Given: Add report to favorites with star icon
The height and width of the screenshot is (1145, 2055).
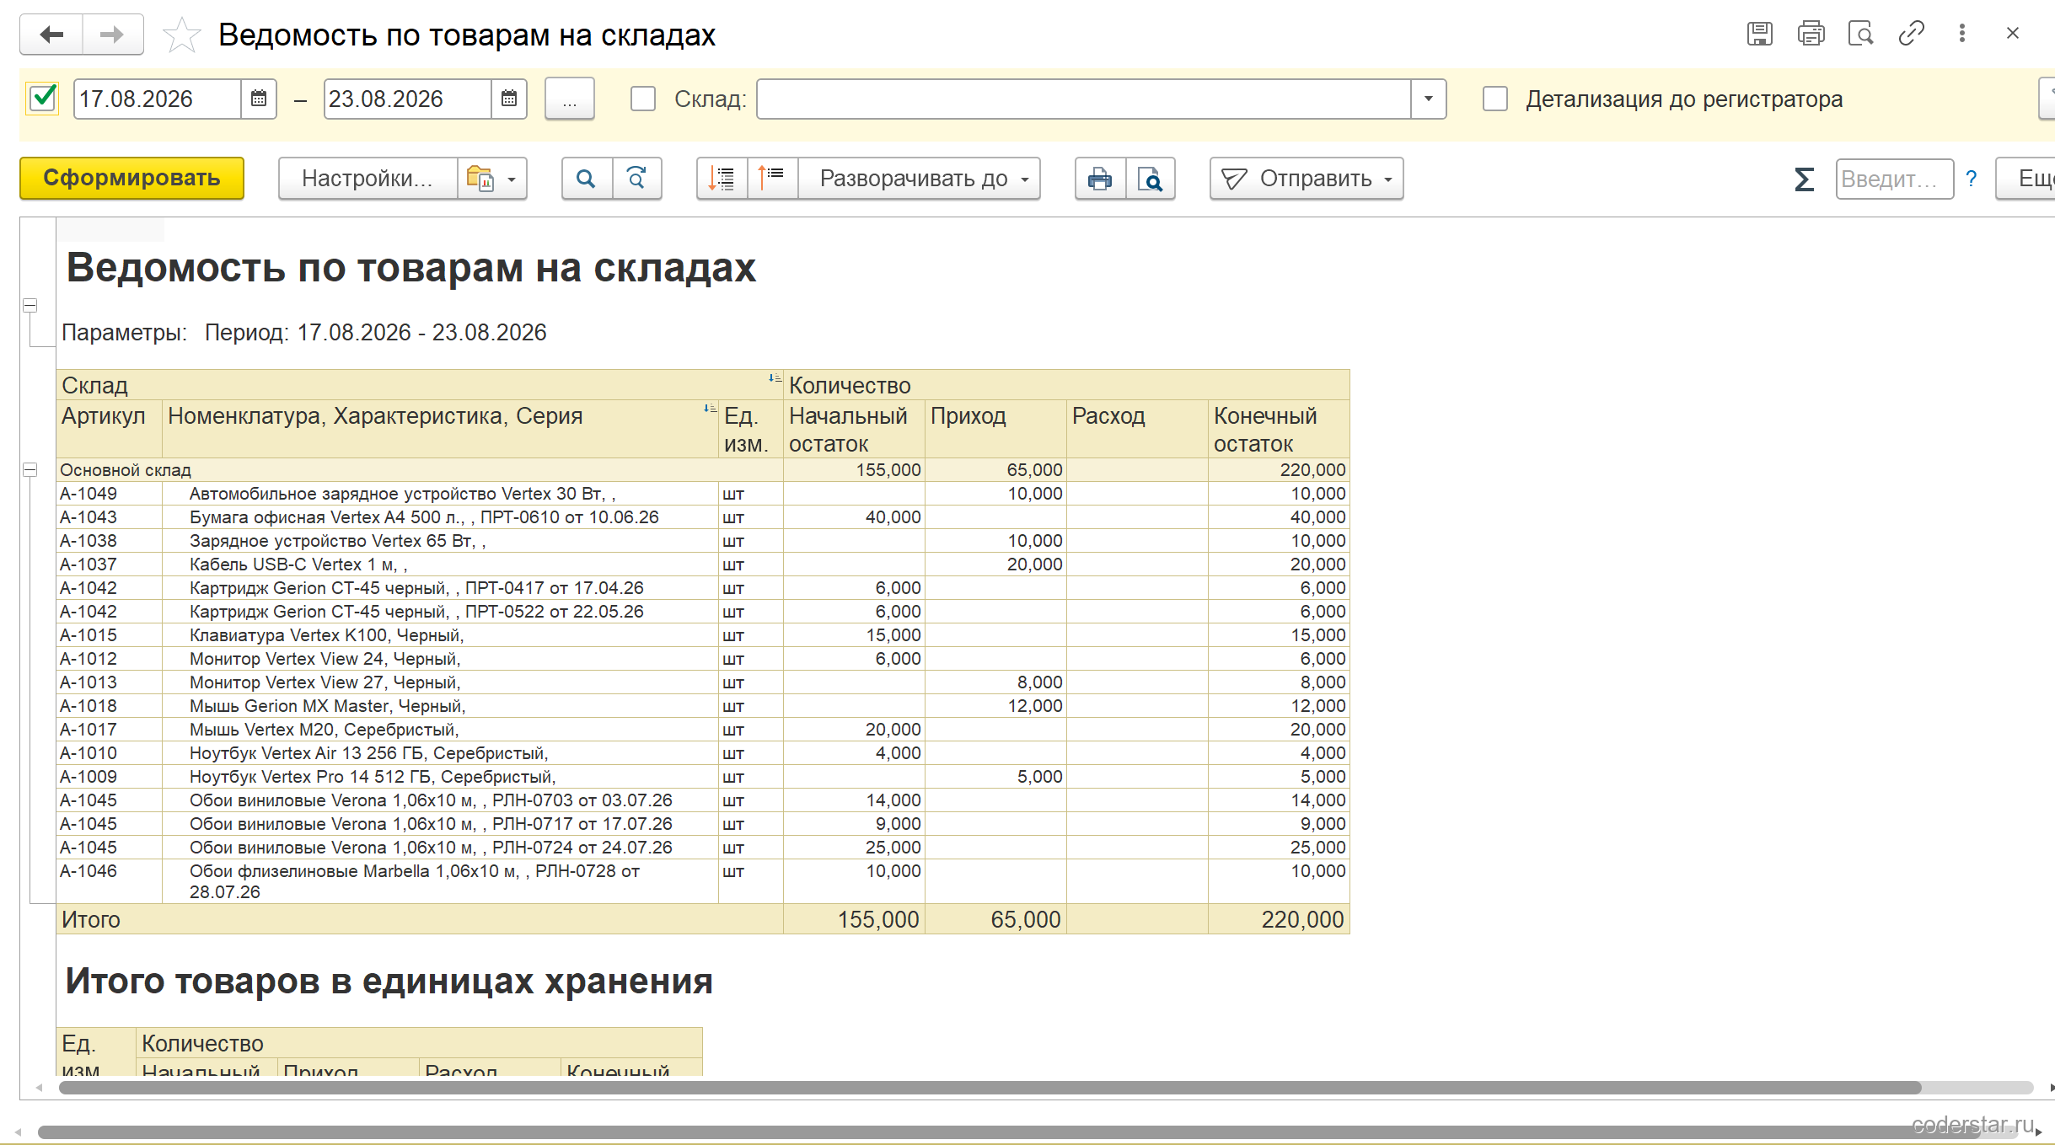Looking at the screenshot, I should click(181, 35).
